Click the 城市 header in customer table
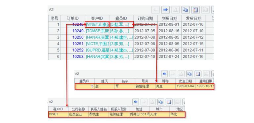 [x=159, y=109]
